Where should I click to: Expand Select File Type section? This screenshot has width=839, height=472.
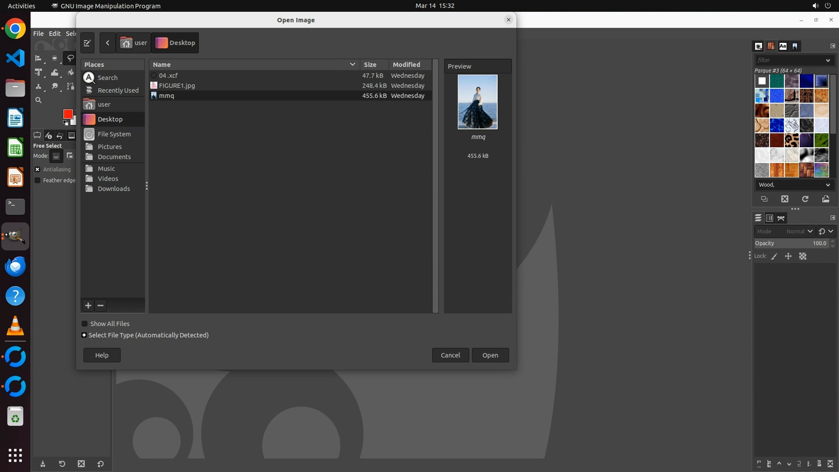coord(84,335)
